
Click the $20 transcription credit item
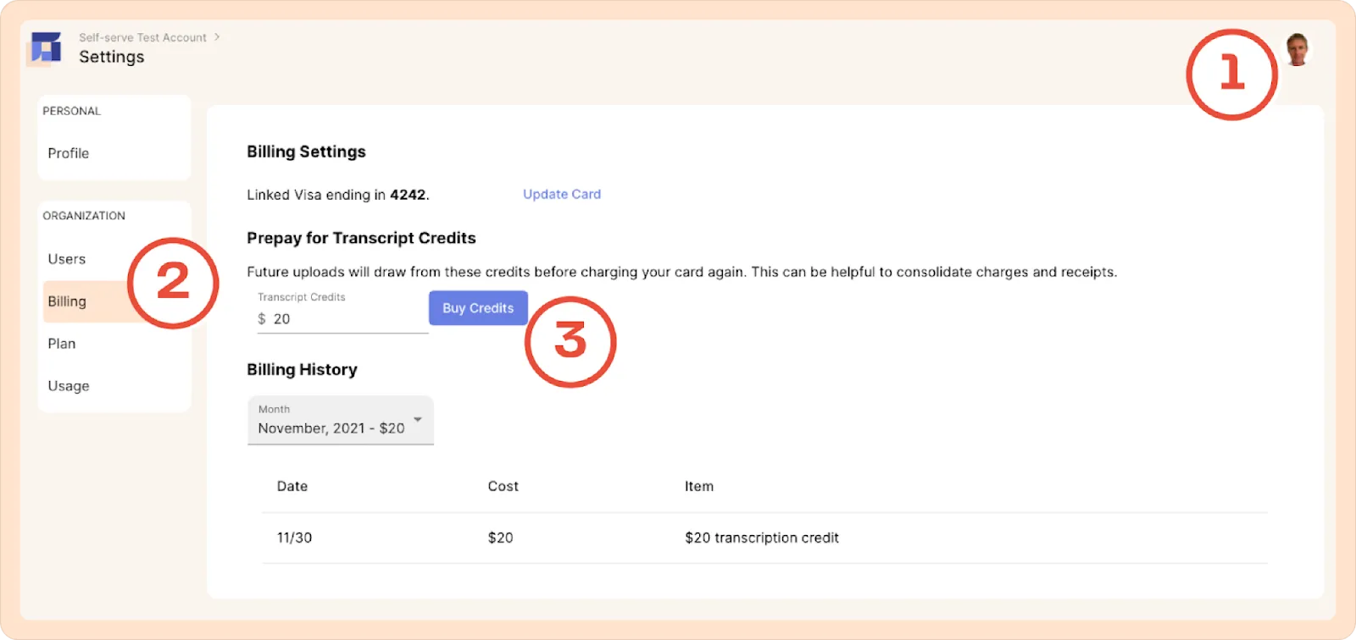pyautogui.click(x=762, y=538)
